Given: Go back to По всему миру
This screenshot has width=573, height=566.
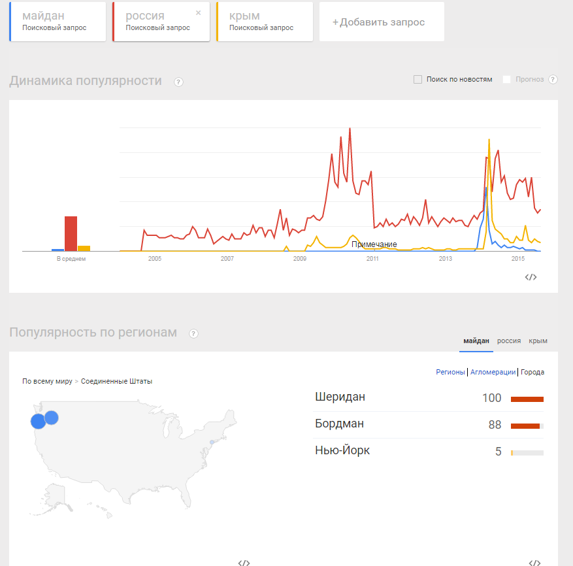Looking at the screenshot, I should click(x=47, y=381).
